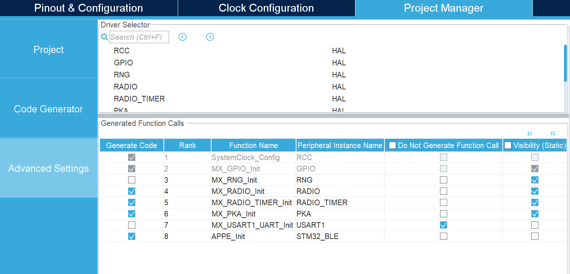The height and width of the screenshot is (274, 570).
Task: Disable Visibility (Static) for MX_PKA_Init
Action: (x=535, y=213)
